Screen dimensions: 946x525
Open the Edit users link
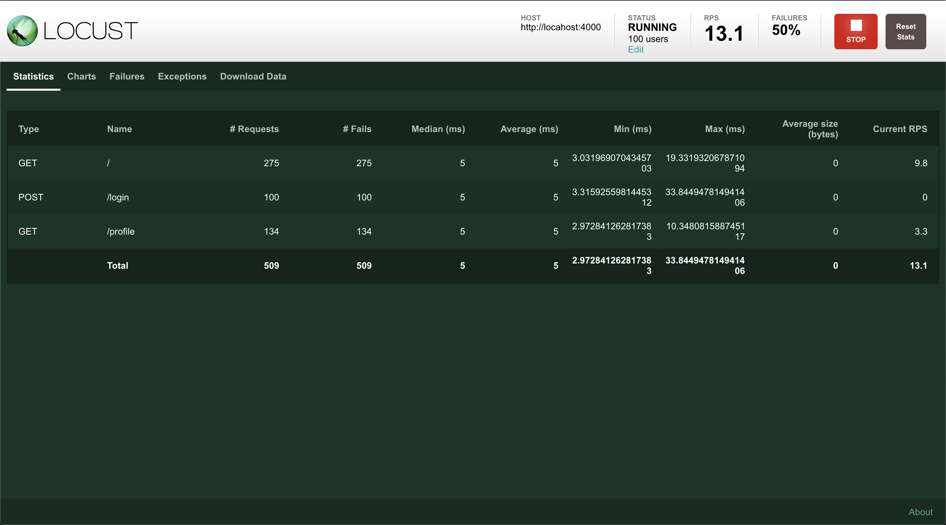click(x=636, y=50)
